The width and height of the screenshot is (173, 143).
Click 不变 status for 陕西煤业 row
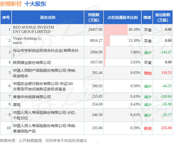[x=148, y=63]
